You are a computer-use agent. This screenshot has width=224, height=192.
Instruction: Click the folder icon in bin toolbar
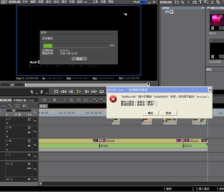[177, 2]
